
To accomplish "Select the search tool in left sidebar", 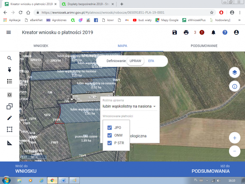I will pos(10,58).
